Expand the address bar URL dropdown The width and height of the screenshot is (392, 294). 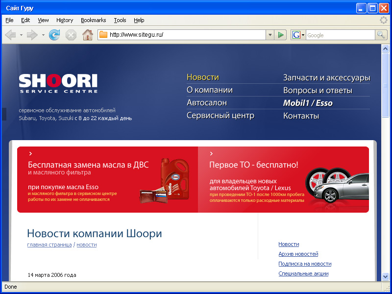(x=270, y=35)
